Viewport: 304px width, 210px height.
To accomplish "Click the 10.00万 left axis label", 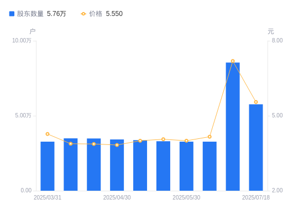I will coord(22,40).
